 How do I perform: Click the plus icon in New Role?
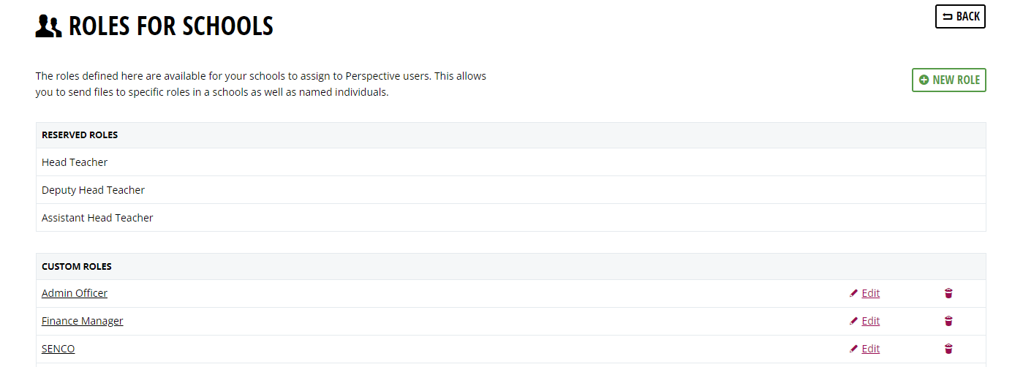tap(924, 80)
